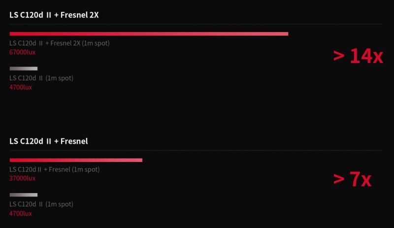Click the '4700lux' value in the bottom chart
394x228 pixels.
(x=21, y=213)
